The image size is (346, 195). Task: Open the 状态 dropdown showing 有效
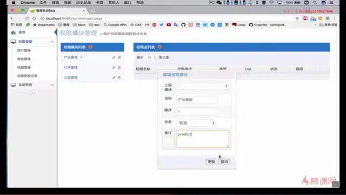196,123
